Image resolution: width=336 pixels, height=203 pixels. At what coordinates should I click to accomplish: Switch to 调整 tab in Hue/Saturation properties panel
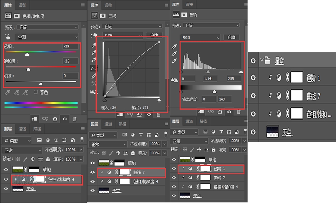point(22,5)
